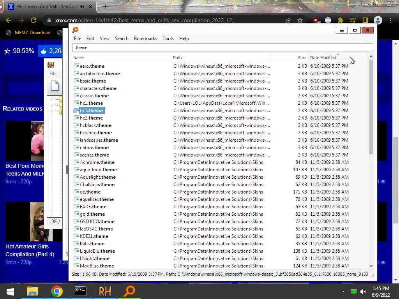
Task: Click the highlighted hc1.theme winsxs row
Action: (220, 110)
